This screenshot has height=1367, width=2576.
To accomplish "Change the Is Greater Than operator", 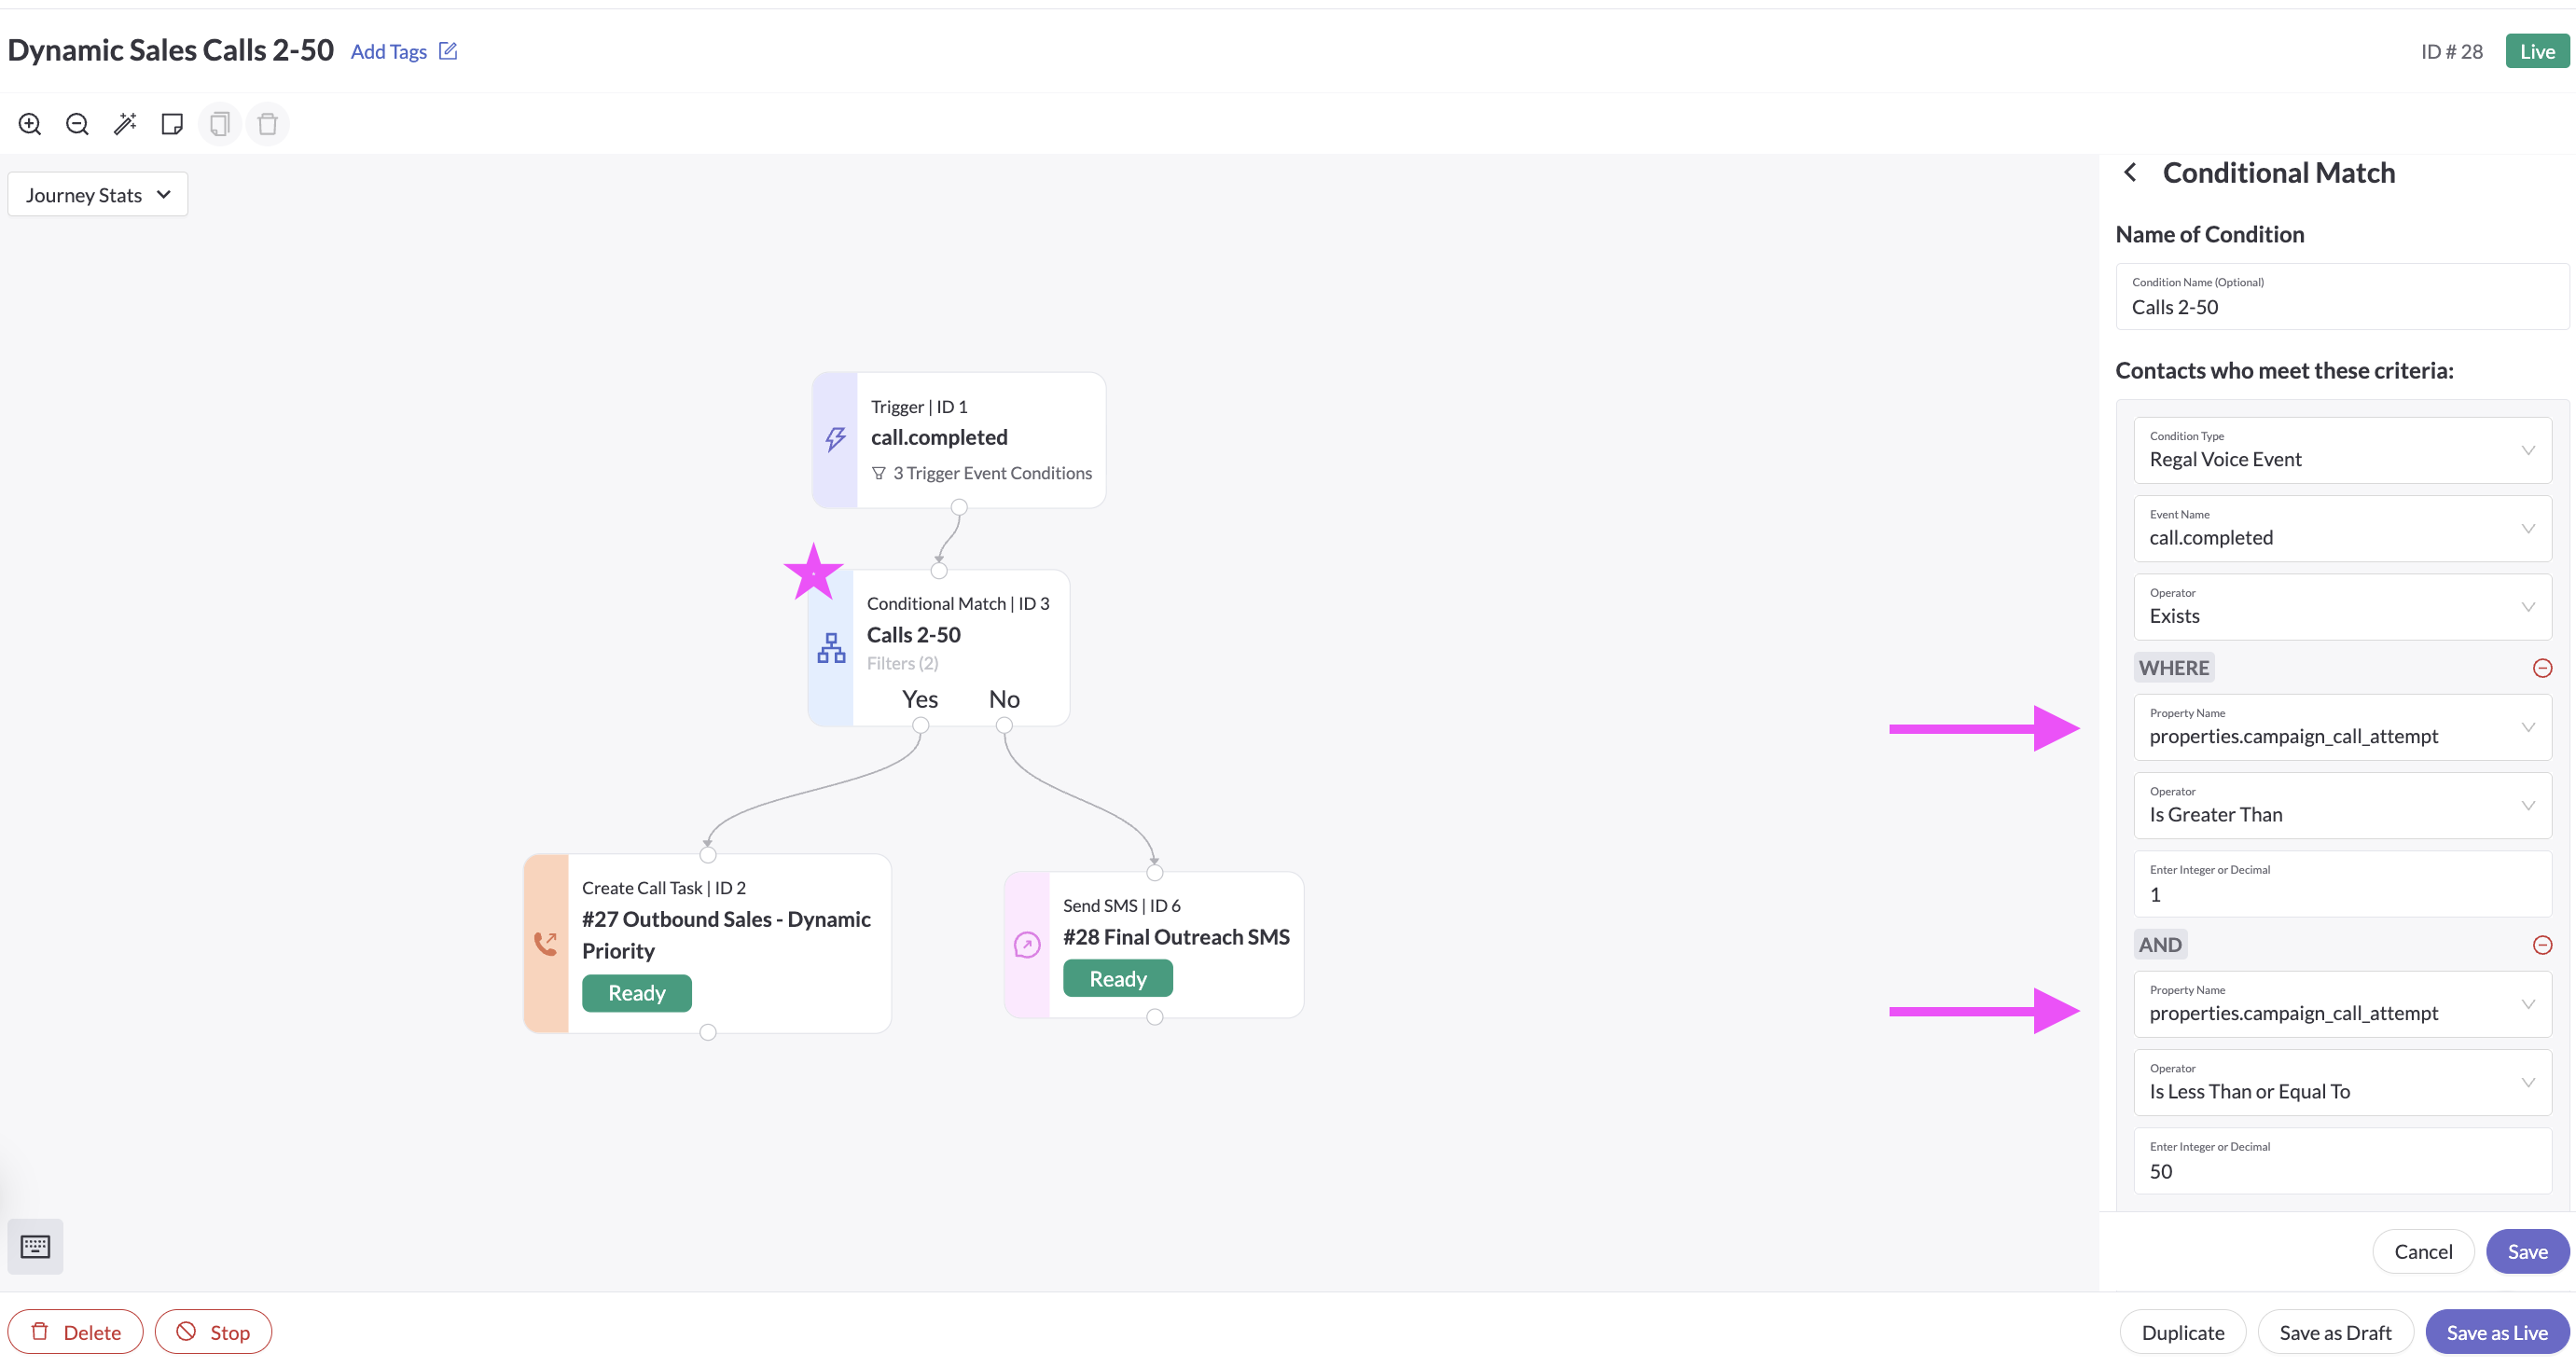I will coord(2342,805).
